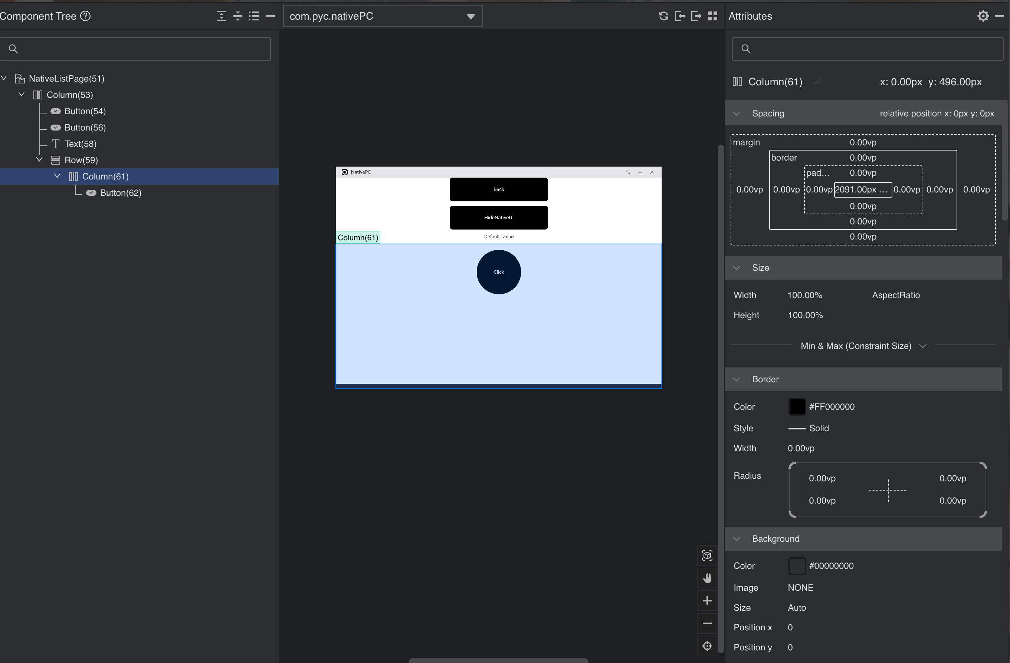Viewport: 1010px width, 663px height.
Task: Click the expand all icon in Component Tree
Action: 221,16
